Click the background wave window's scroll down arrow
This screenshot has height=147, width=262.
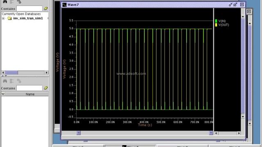pos(250,123)
